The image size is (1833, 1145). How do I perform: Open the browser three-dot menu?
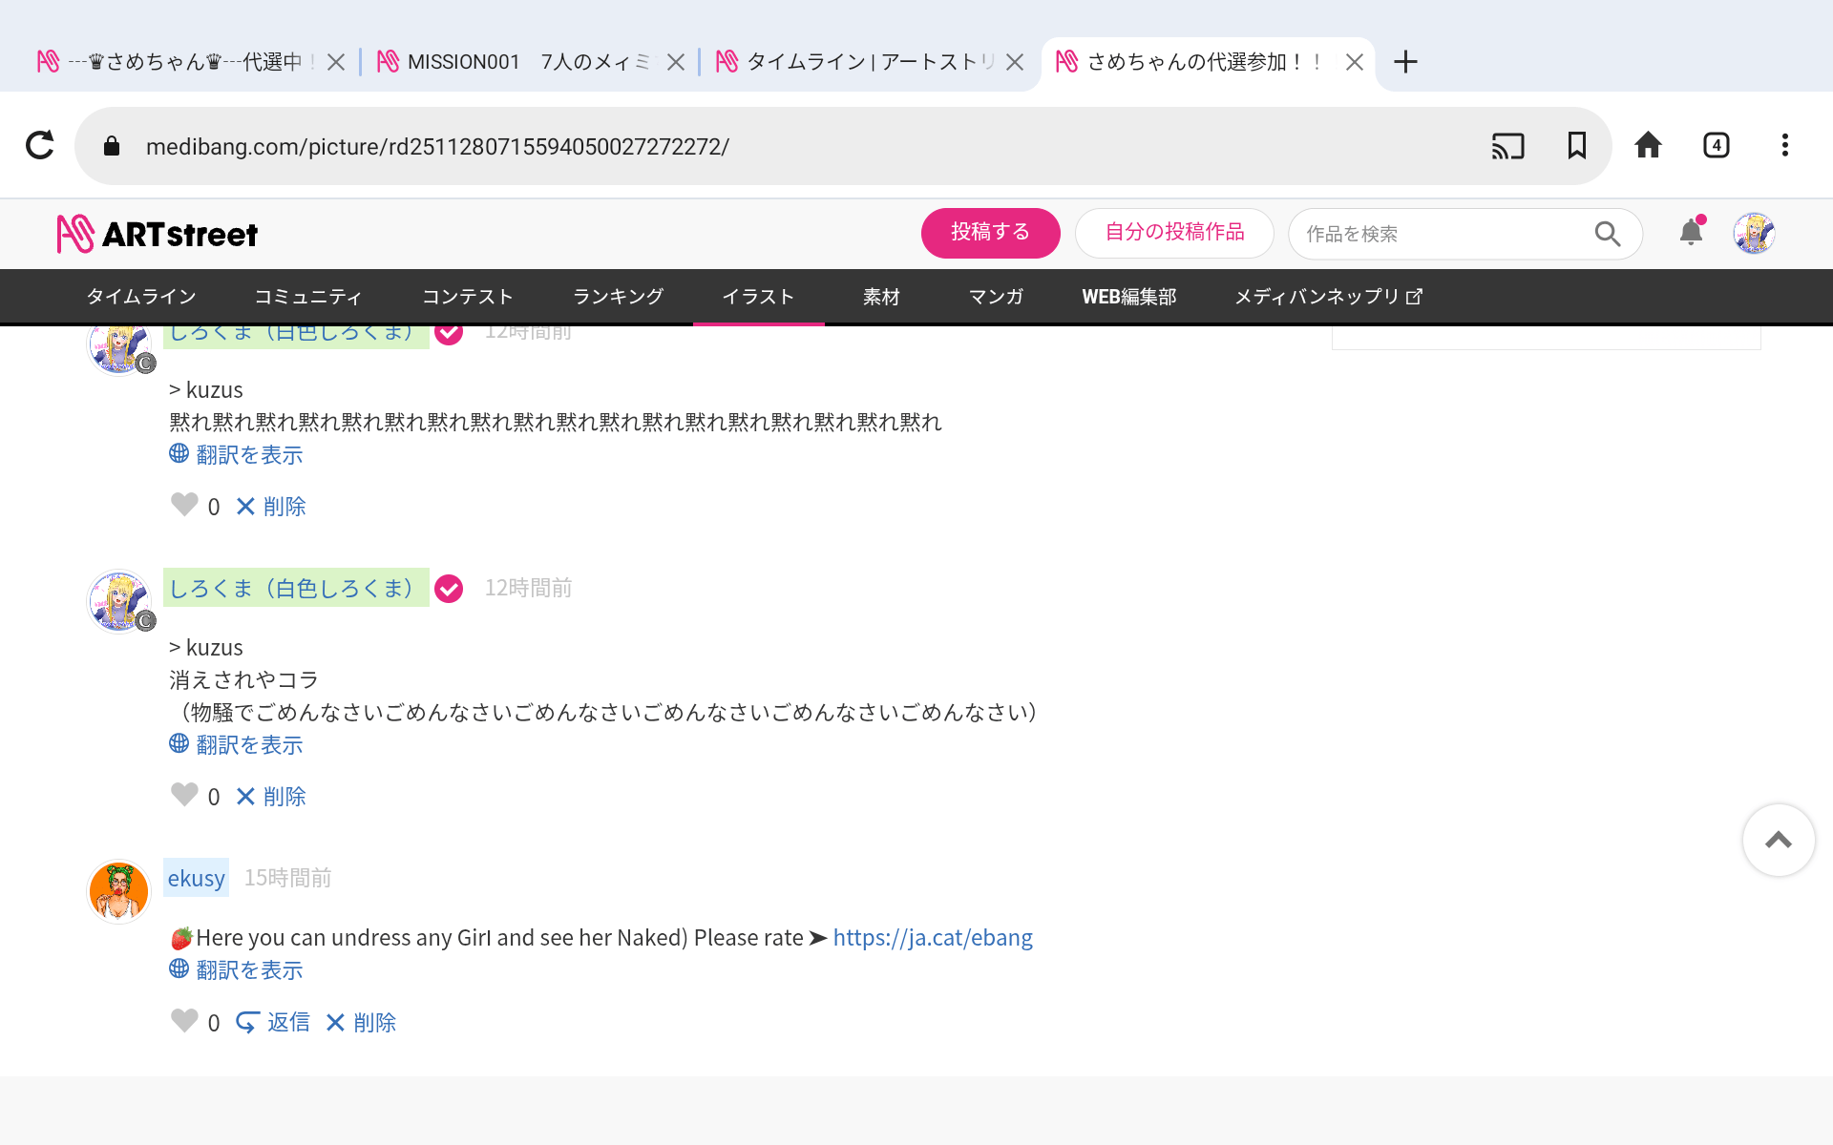[1784, 145]
